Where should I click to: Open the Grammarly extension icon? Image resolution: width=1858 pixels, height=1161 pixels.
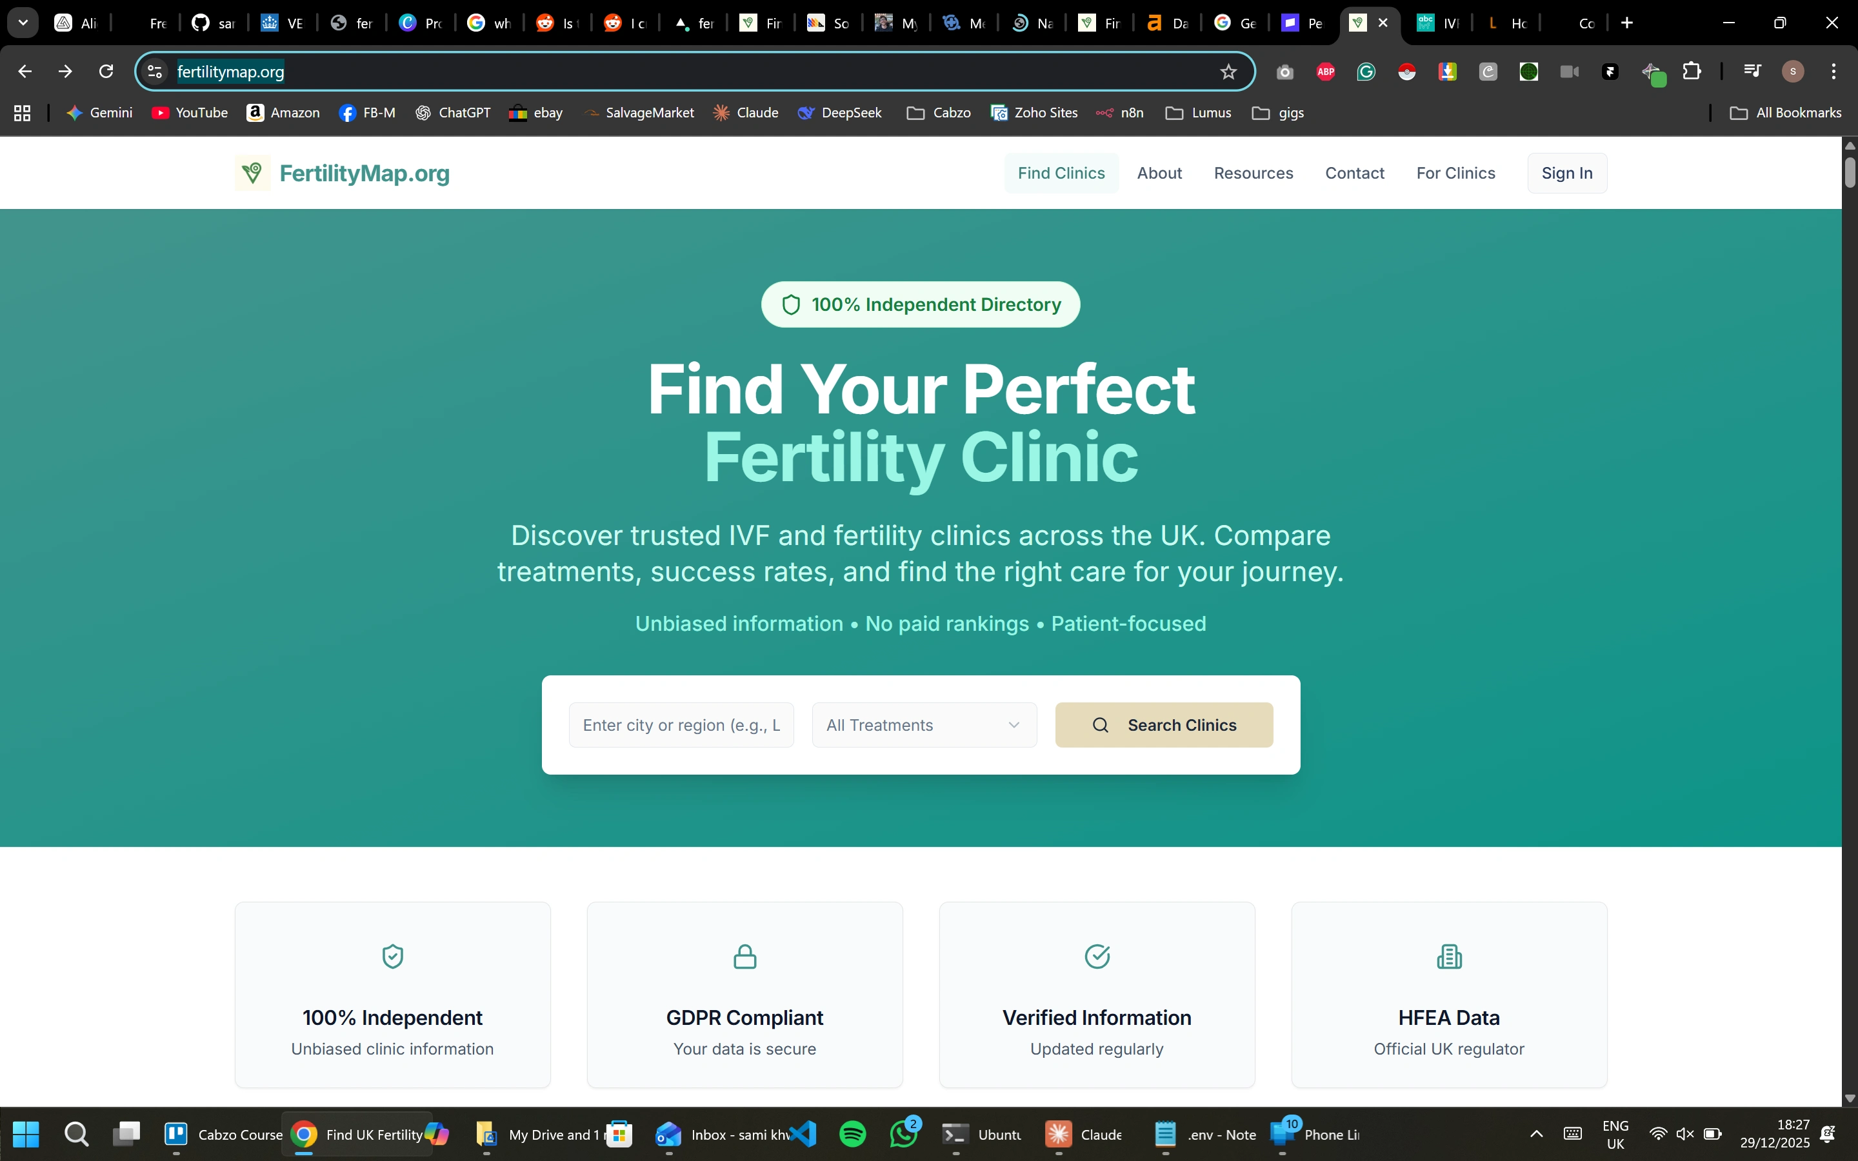1366,72
